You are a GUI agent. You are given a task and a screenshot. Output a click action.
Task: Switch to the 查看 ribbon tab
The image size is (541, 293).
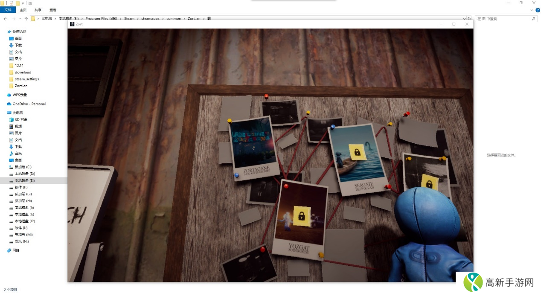click(x=52, y=10)
